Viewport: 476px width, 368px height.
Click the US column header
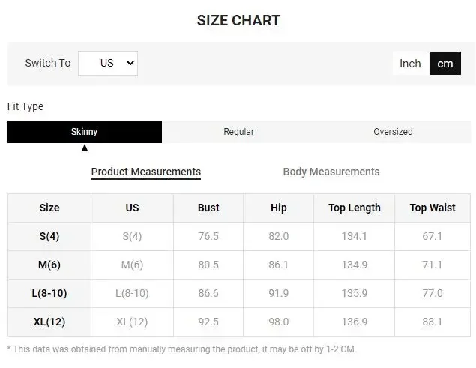(x=132, y=208)
